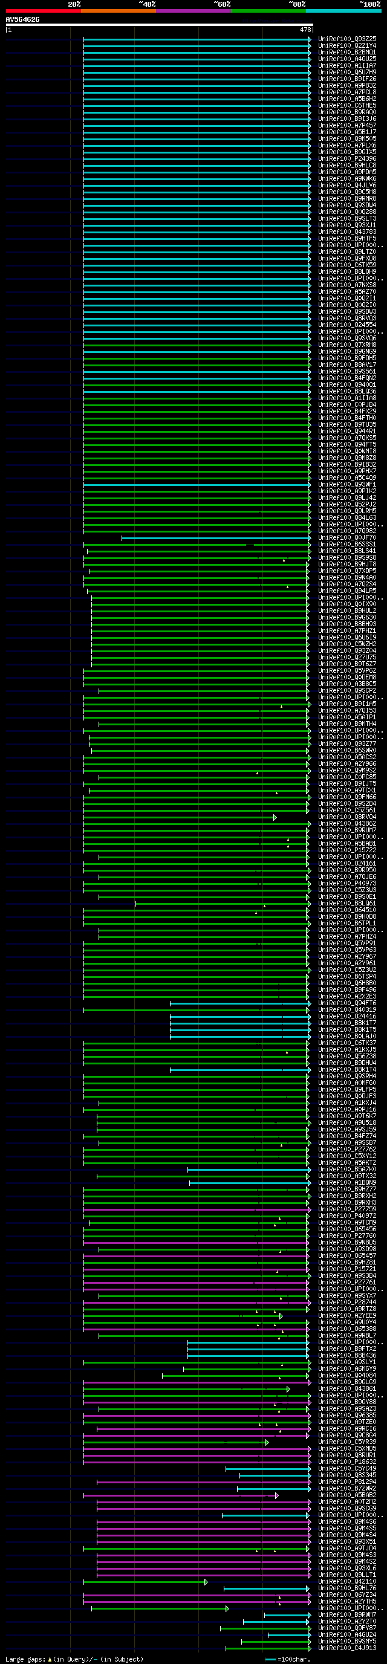
Task: Click the UniRef100_B5A7K0 label
Action: pos(348,1169)
